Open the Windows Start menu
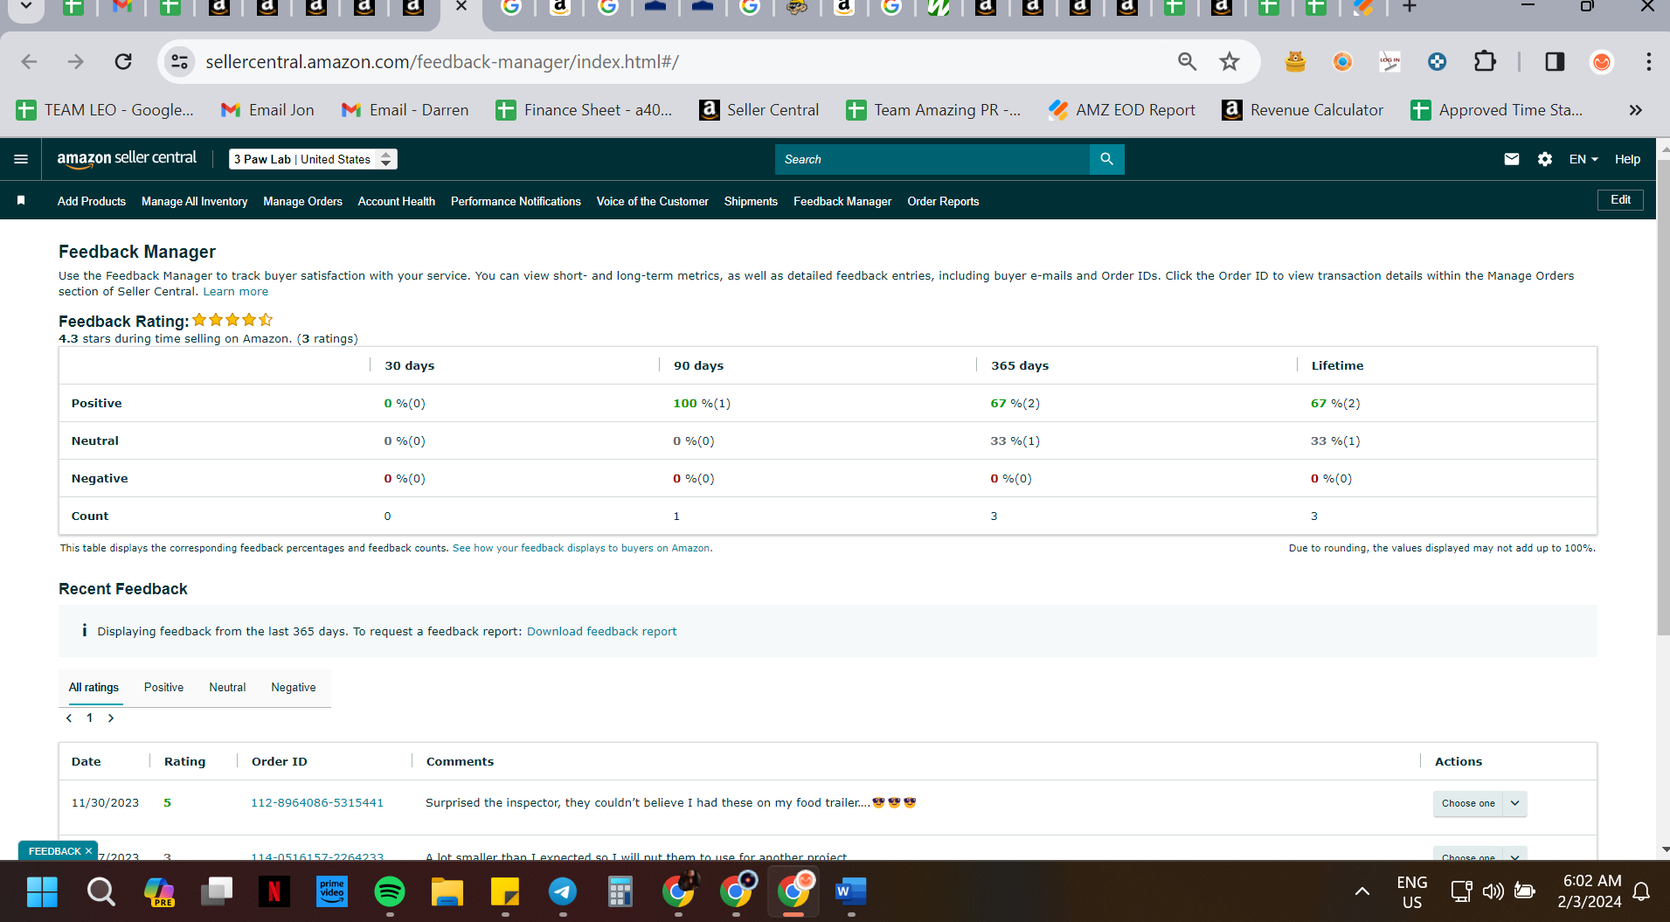 click(x=42, y=891)
